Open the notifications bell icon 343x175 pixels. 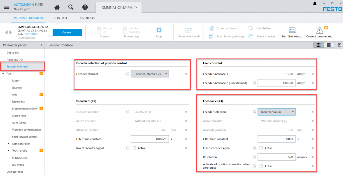pos(315,3)
